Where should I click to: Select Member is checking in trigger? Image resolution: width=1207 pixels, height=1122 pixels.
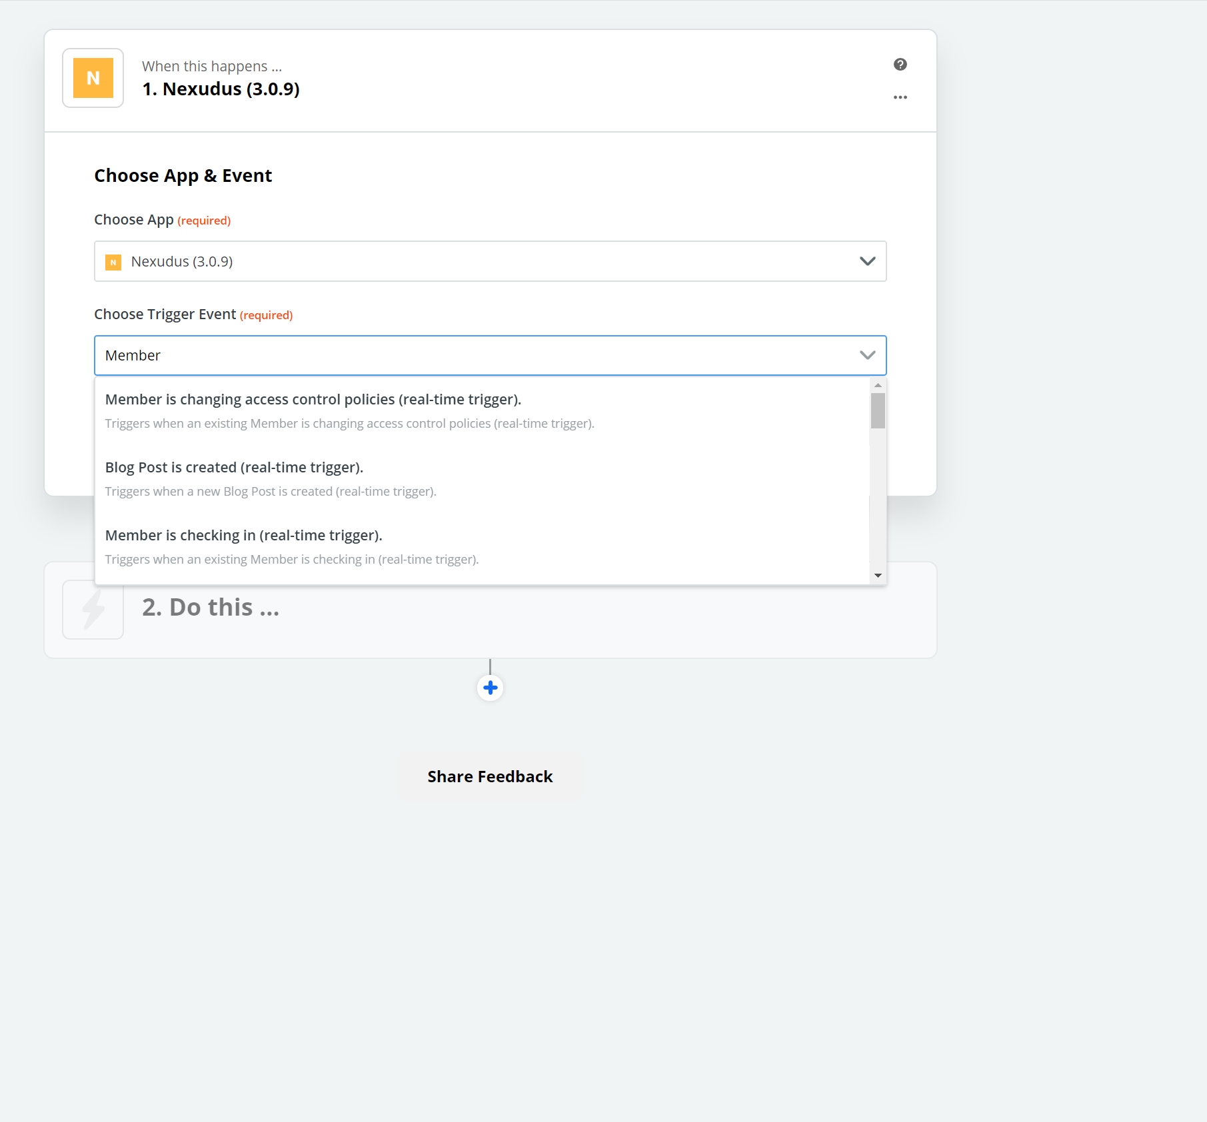point(482,547)
